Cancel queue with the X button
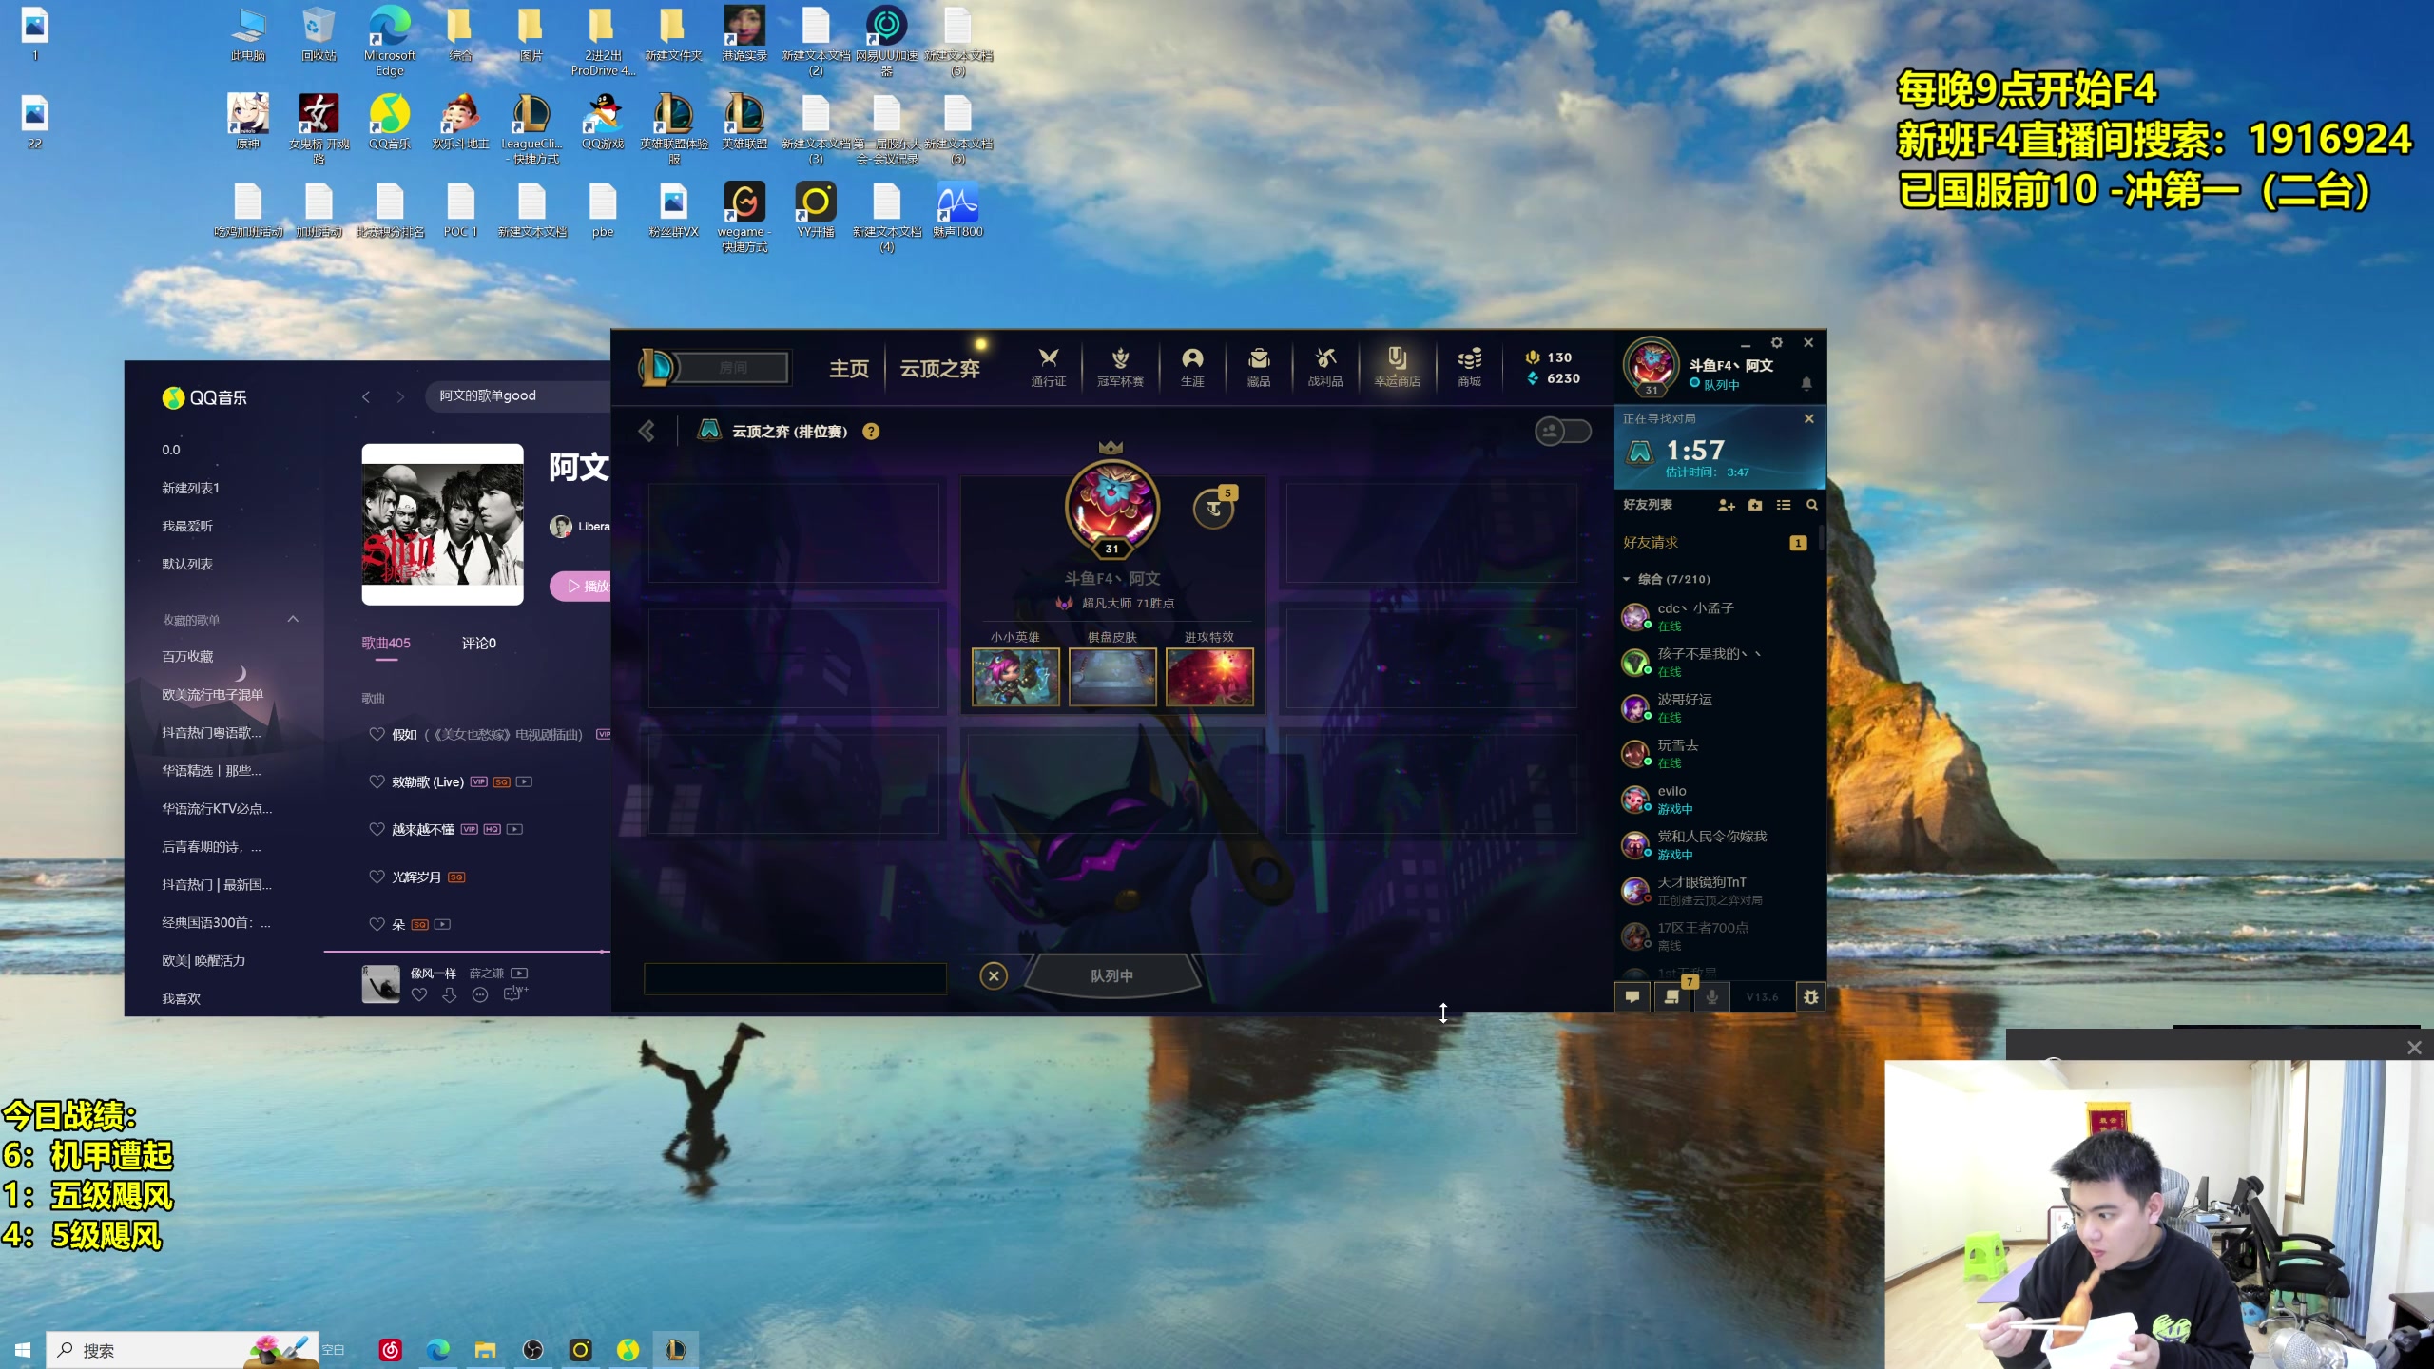The image size is (2434, 1369). pyautogui.click(x=994, y=975)
